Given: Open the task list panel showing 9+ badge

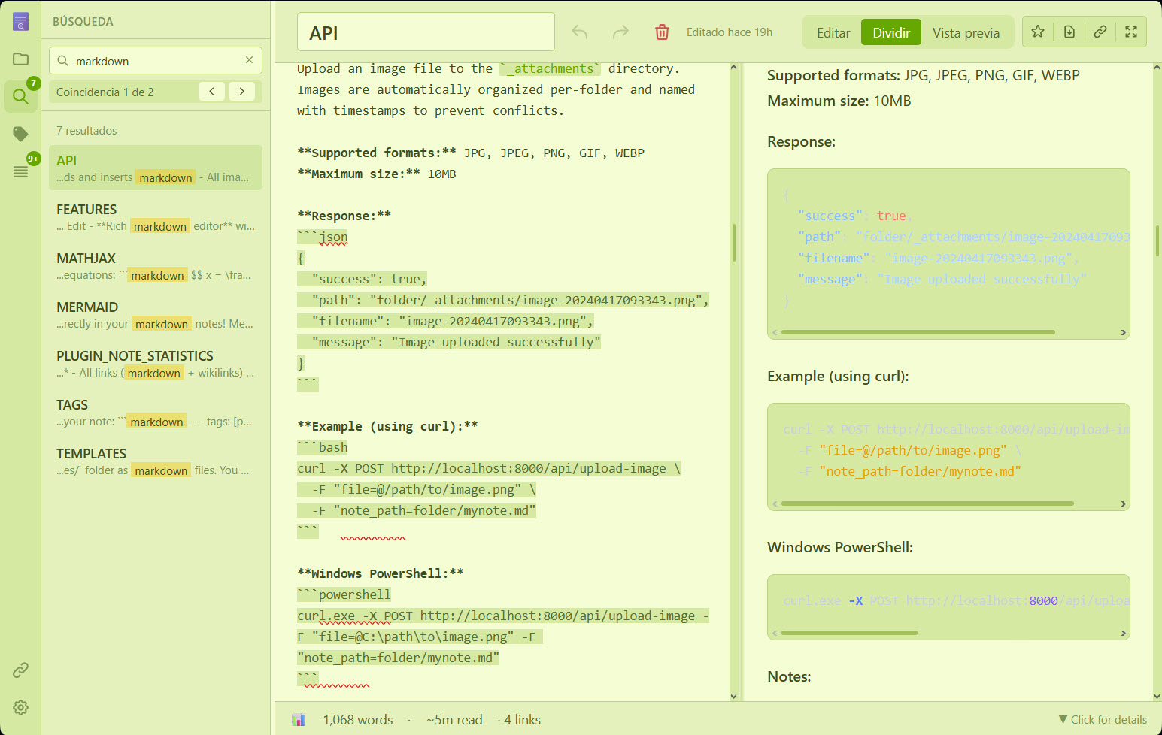Looking at the screenshot, I should (x=20, y=171).
